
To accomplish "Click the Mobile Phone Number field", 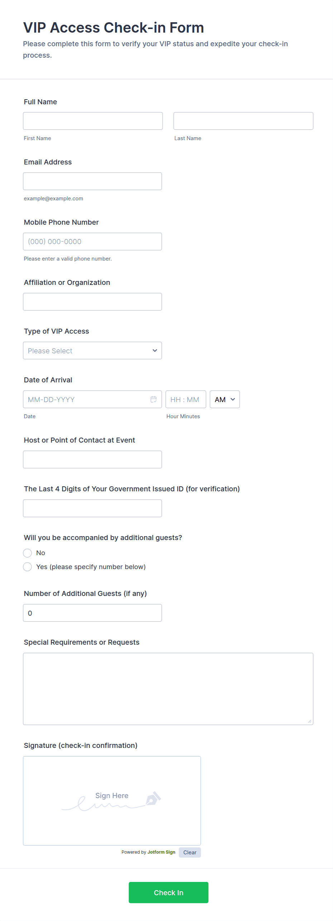I will point(92,241).
